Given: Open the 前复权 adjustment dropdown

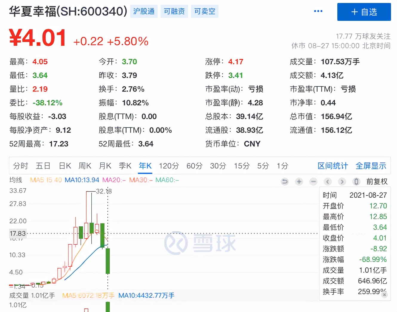Looking at the screenshot, I should 377,182.
